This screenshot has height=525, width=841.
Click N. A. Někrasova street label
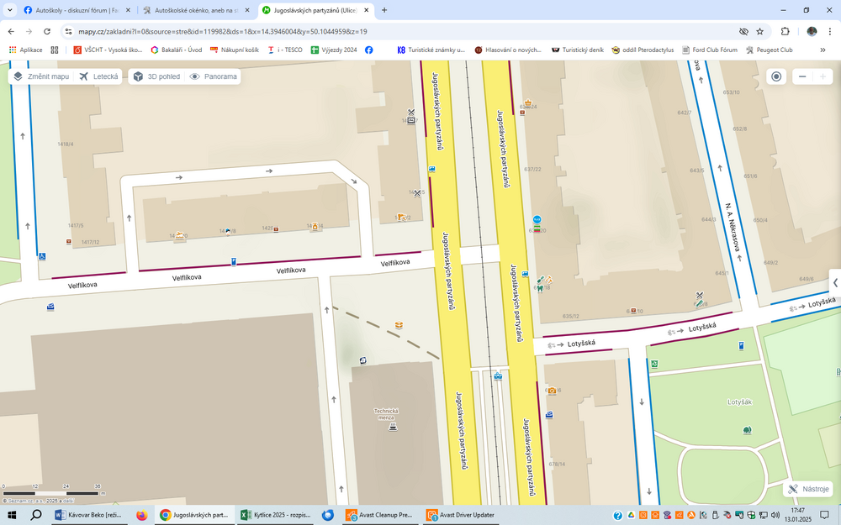733,227
